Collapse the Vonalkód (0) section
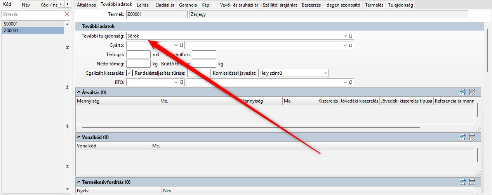Image resolution: width=492 pixels, height=195 pixels. 78,137
